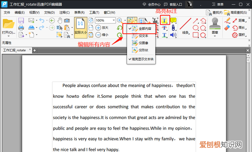252x152 pixels.
Task: Rotate the view clockwise
Action: tap(119, 35)
